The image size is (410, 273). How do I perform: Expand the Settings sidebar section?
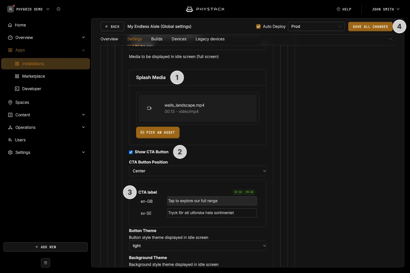click(83, 152)
